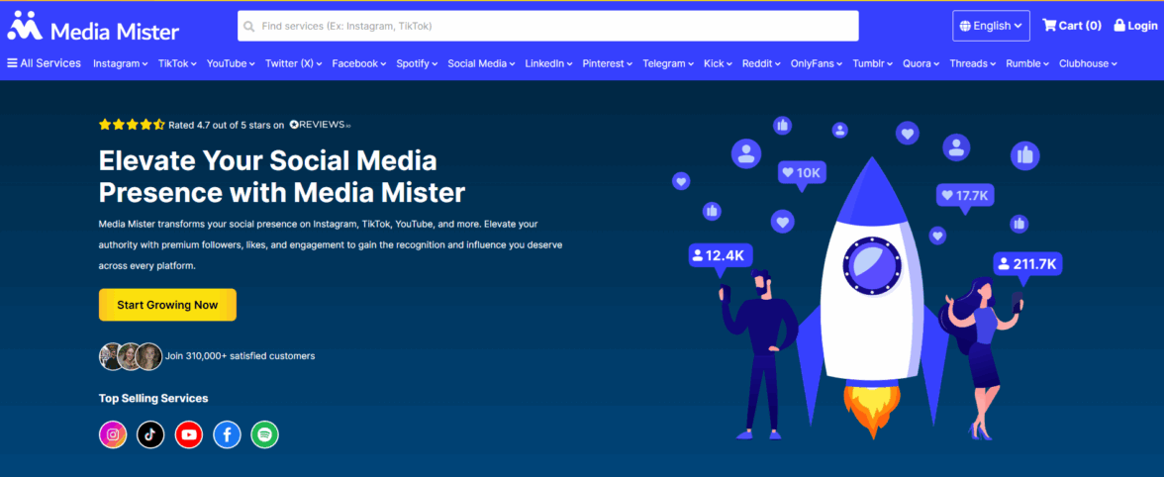The width and height of the screenshot is (1164, 477).
Task: Expand the Facebook menu
Action: tap(359, 63)
